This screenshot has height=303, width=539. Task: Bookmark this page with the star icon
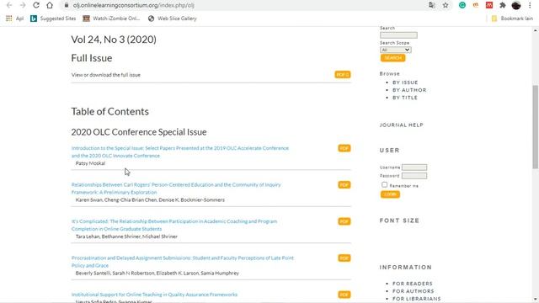click(x=446, y=5)
